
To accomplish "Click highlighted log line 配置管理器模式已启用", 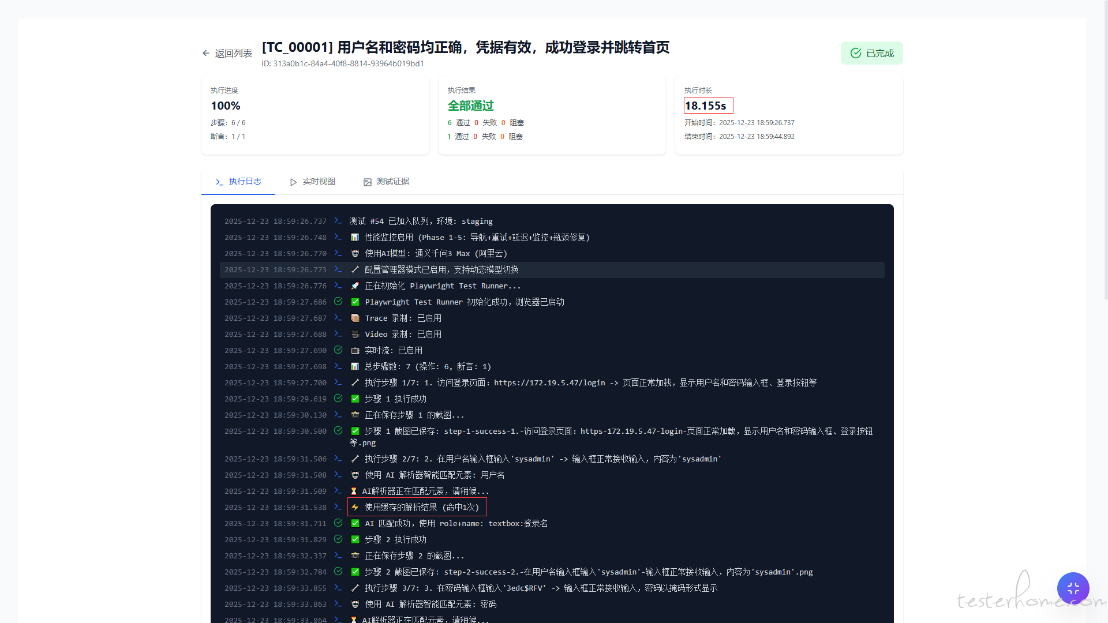I will point(441,269).
